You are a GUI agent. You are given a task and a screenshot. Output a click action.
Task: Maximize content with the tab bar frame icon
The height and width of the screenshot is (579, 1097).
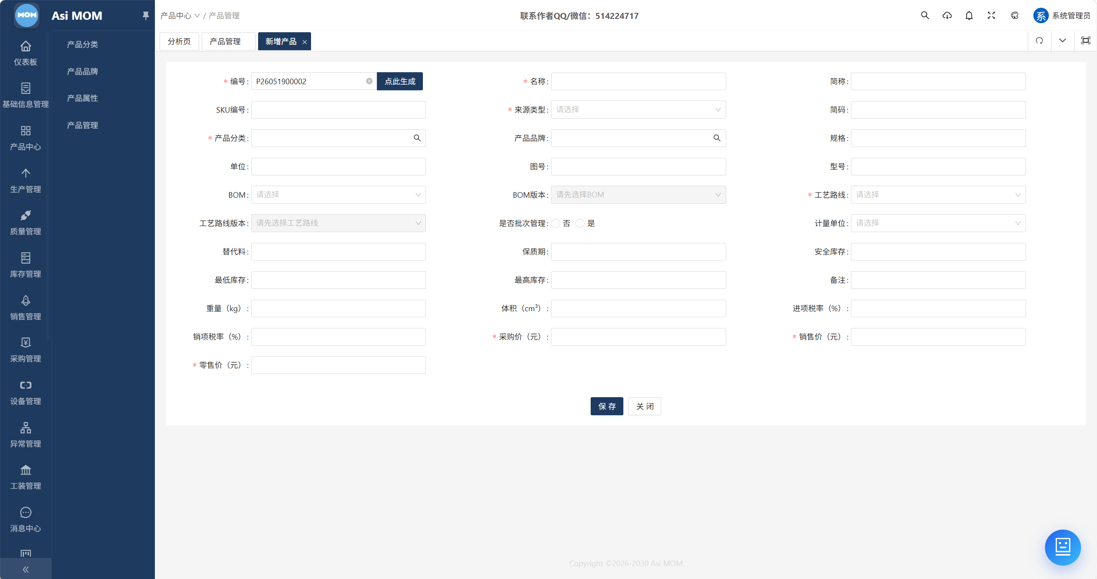coord(1086,40)
